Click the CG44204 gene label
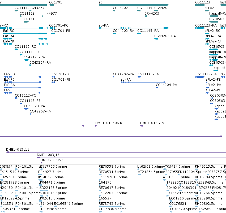The image size is (226, 213). coord(162,8)
